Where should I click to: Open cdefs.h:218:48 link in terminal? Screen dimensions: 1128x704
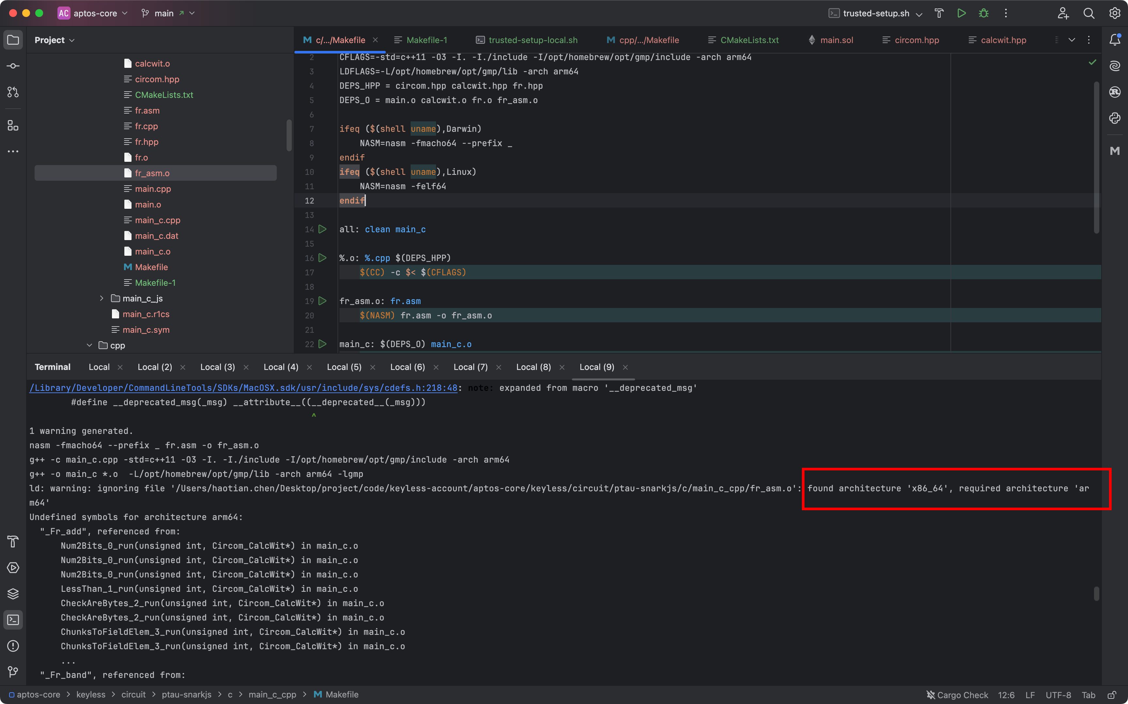(x=243, y=388)
